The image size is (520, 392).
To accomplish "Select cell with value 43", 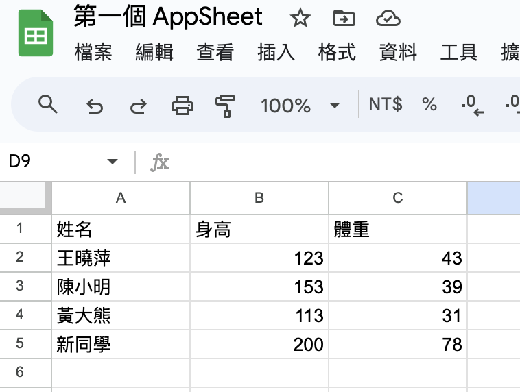I will pos(398,258).
